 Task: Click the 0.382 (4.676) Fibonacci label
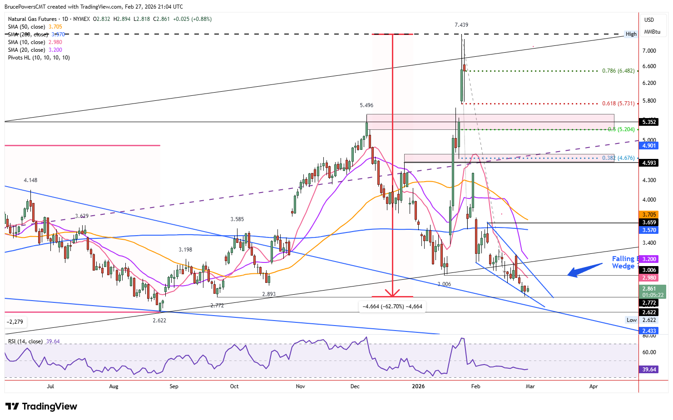[618, 158]
